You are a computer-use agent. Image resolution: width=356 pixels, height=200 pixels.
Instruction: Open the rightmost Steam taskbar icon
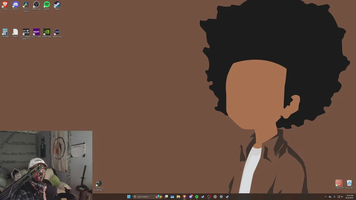click(227, 197)
